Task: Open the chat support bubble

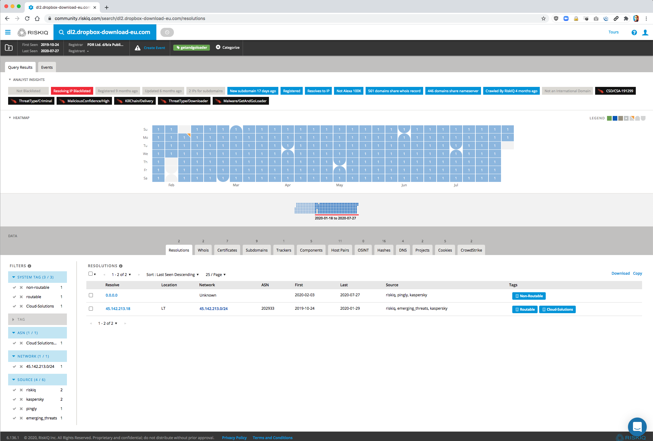Action: pos(637,427)
